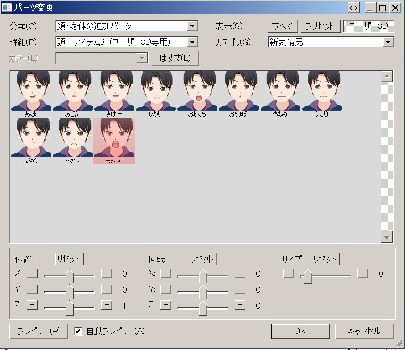The height and width of the screenshot is (350, 405).
Task: Click the thumbnail list scroll-down arrow
Action: point(387,237)
